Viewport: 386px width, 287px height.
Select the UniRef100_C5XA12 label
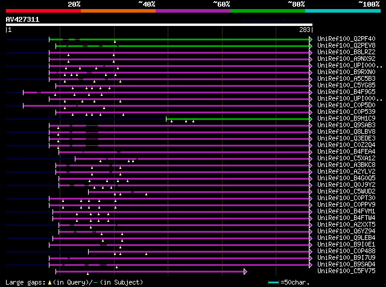coord(346,158)
